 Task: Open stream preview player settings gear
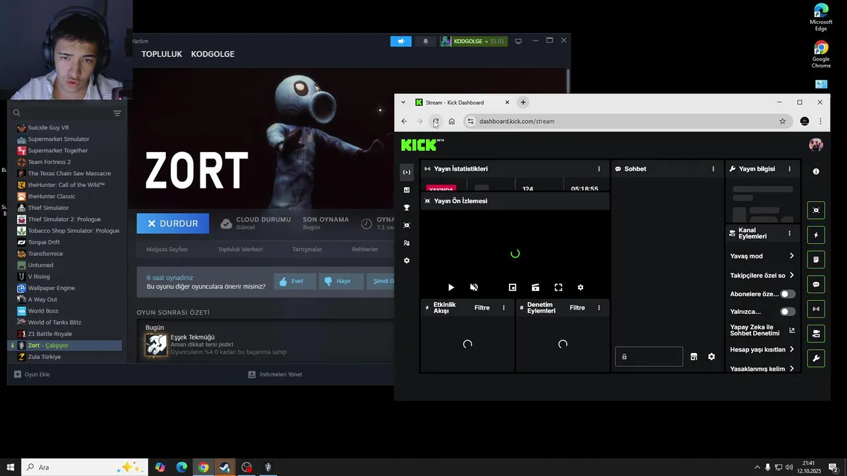(x=580, y=288)
